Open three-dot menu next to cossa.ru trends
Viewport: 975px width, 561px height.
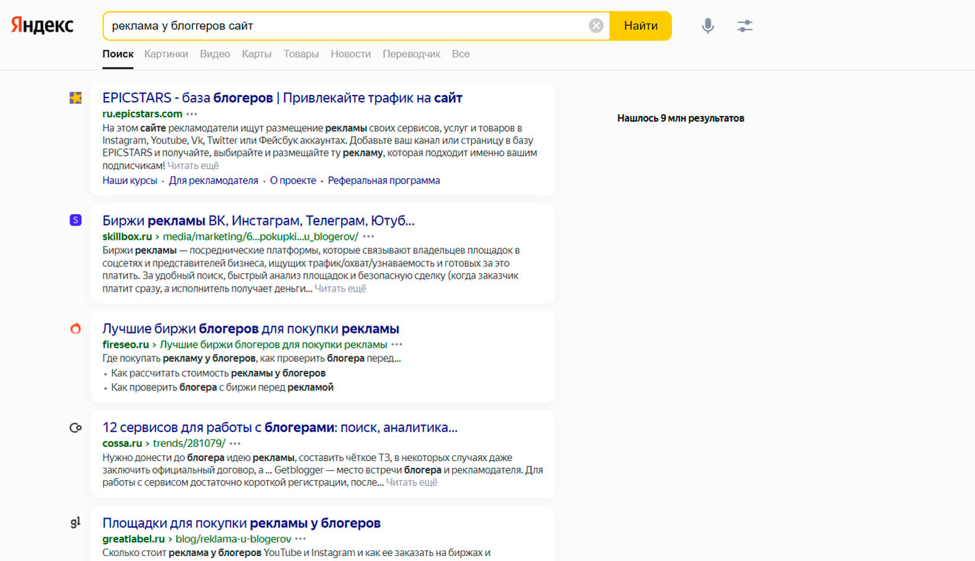tap(235, 443)
